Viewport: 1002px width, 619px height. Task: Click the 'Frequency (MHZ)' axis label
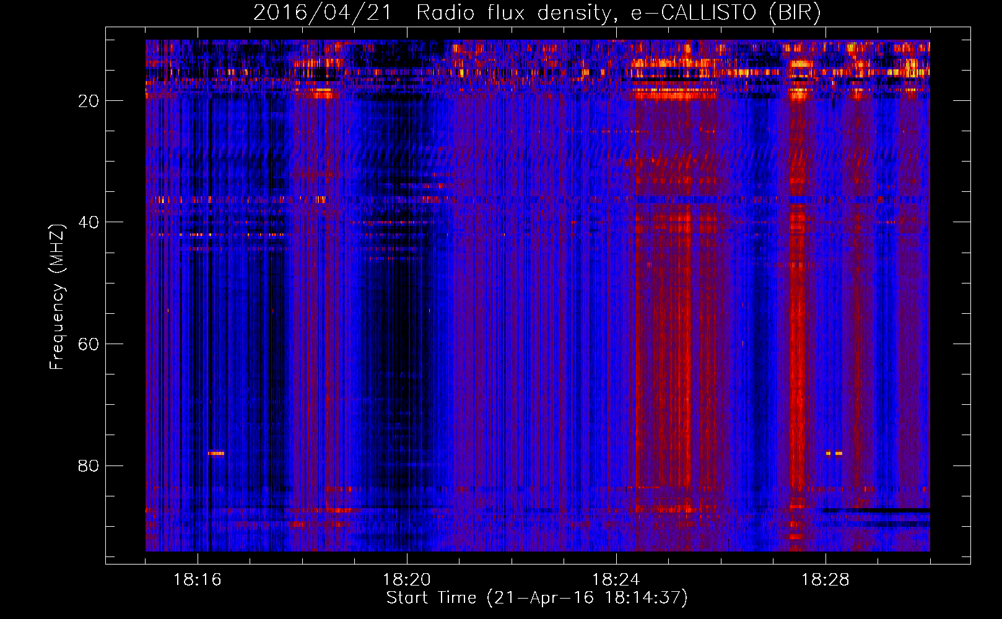click(57, 297)
